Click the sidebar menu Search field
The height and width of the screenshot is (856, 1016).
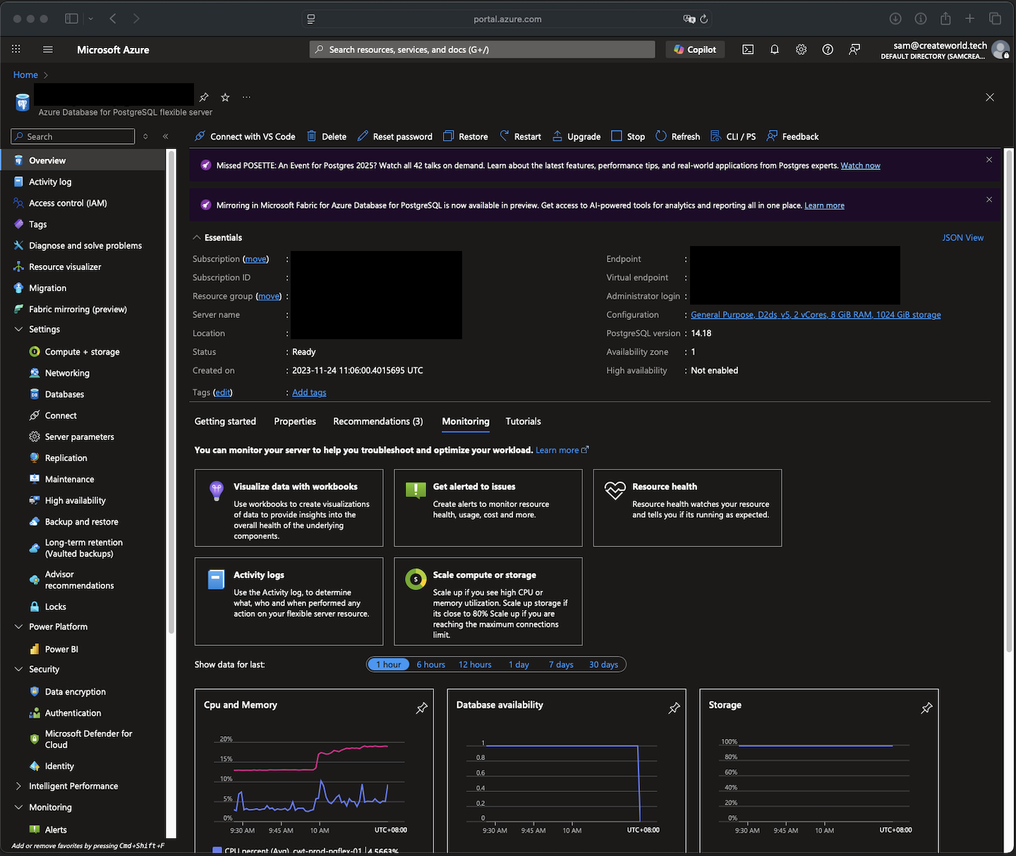click(x=73, y=136)
